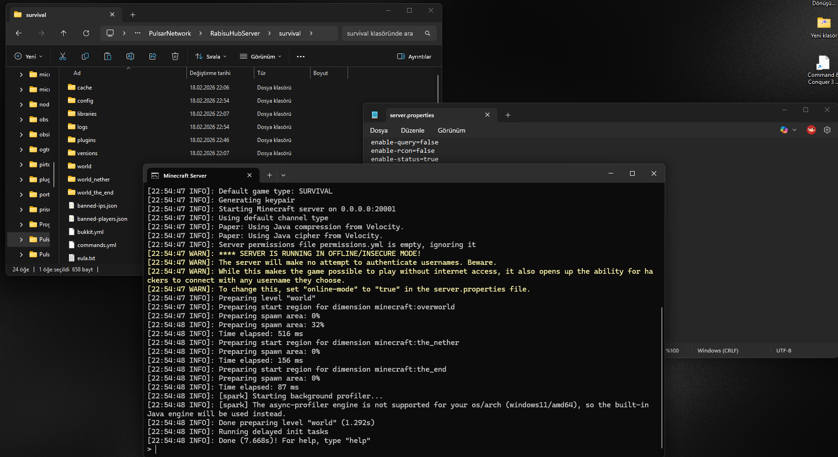Click the Delete trash icon
This screenshot has height=457, width=838.
click(x=175, y=57)
